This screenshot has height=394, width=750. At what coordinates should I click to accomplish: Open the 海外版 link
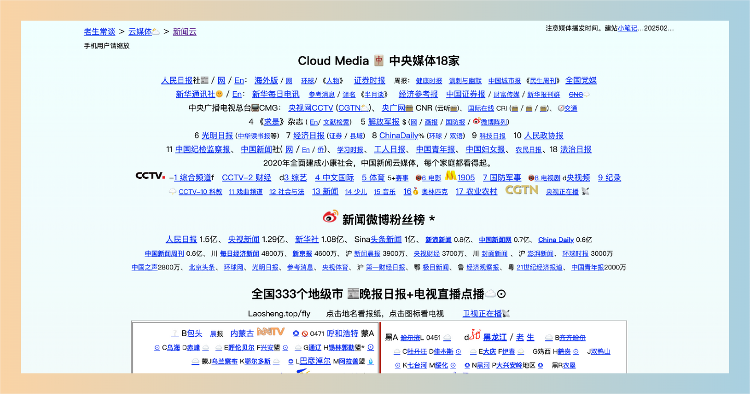[266, 81]
